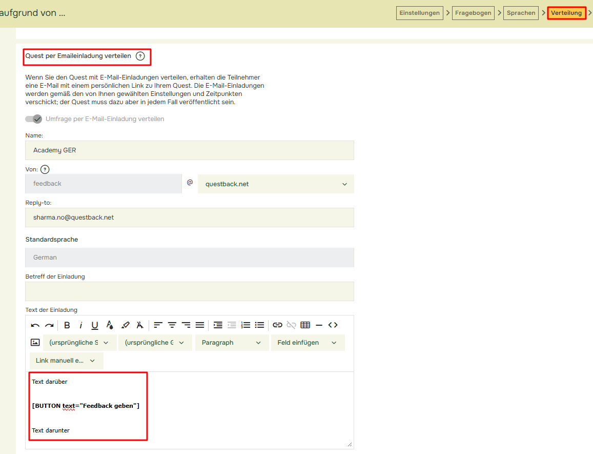Switch to the Fragebogen step
593x454 pixels.
473,13
